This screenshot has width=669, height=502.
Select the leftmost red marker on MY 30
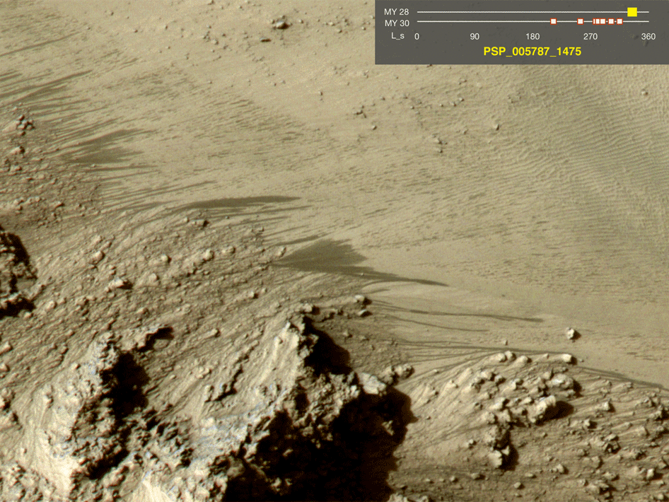[554, 22]
